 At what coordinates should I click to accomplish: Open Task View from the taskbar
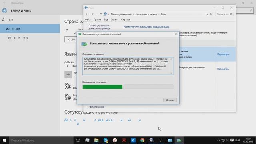pyautogui.click(x=78, y=140)
